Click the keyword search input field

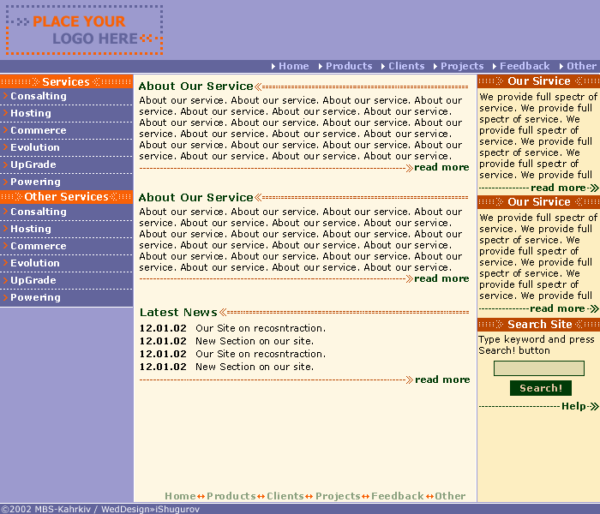click(539, 368)
